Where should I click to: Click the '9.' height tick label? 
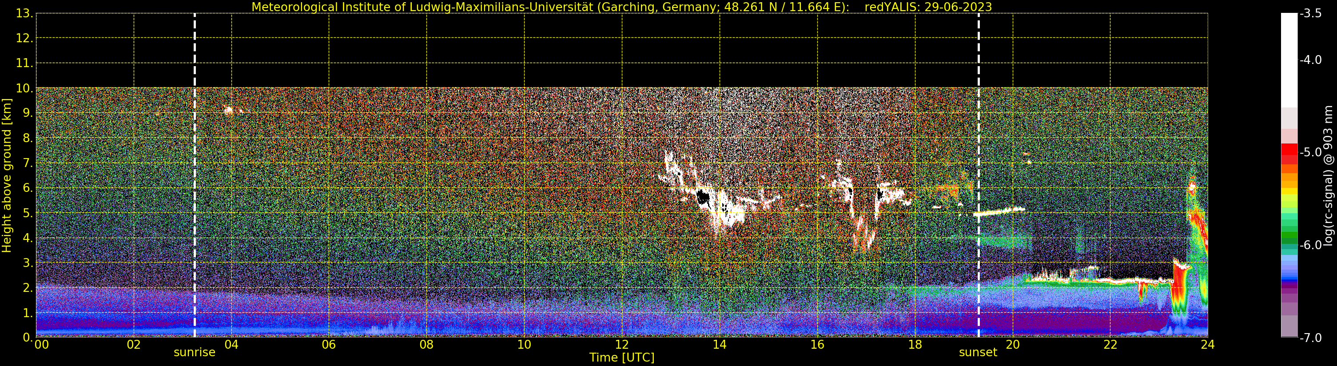(28, 113)
